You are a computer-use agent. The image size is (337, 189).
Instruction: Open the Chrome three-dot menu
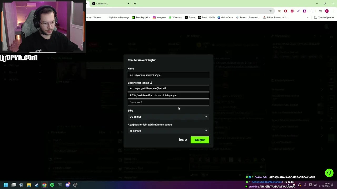(x=333, y=11)
